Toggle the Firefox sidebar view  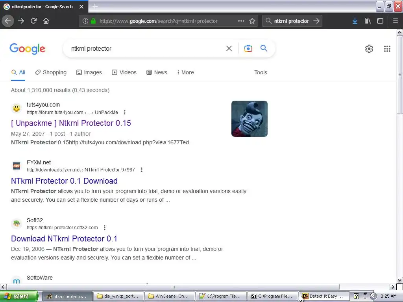pos(380,21)
